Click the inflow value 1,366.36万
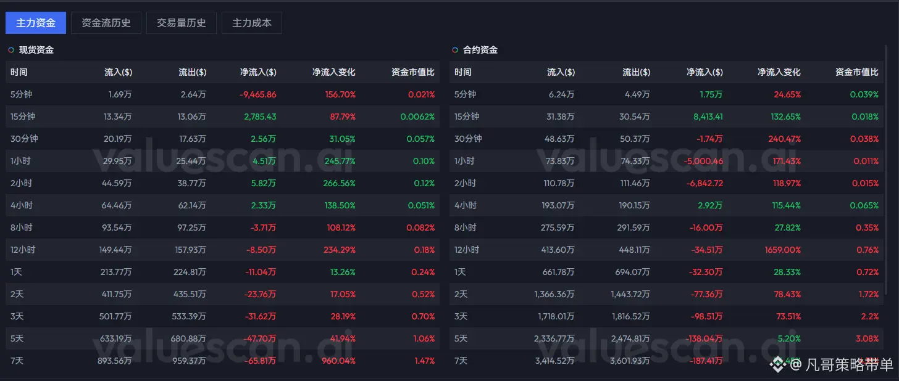 tap(554, 294)
